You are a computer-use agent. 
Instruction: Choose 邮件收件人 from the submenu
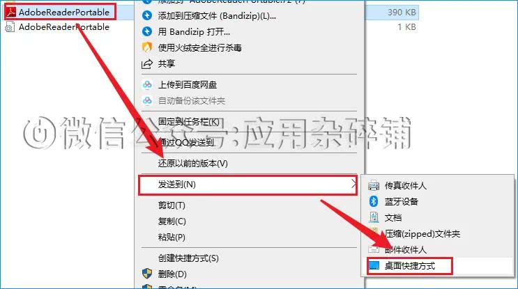point(406,250)
